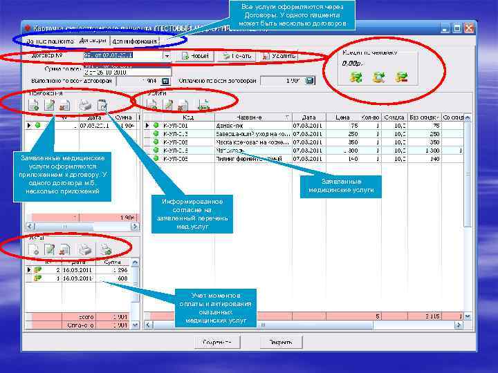Image resolution: width=498 pixels, height=373 pixels.
Task: Click the third credit icon with red mark
Action: [401, 77]
